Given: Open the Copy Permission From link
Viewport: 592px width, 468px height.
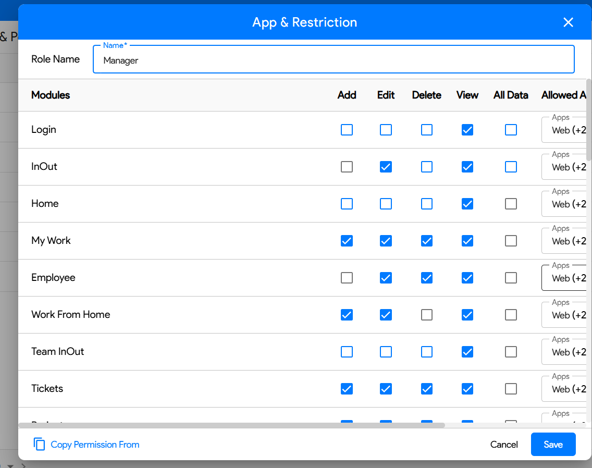Looking at the screenshot, I should pos(95,445).
